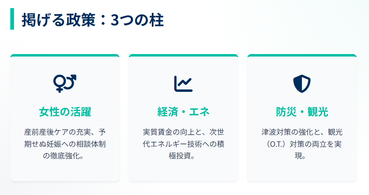Click green top border of 防災・観光 card

click(x=302, y=55)
